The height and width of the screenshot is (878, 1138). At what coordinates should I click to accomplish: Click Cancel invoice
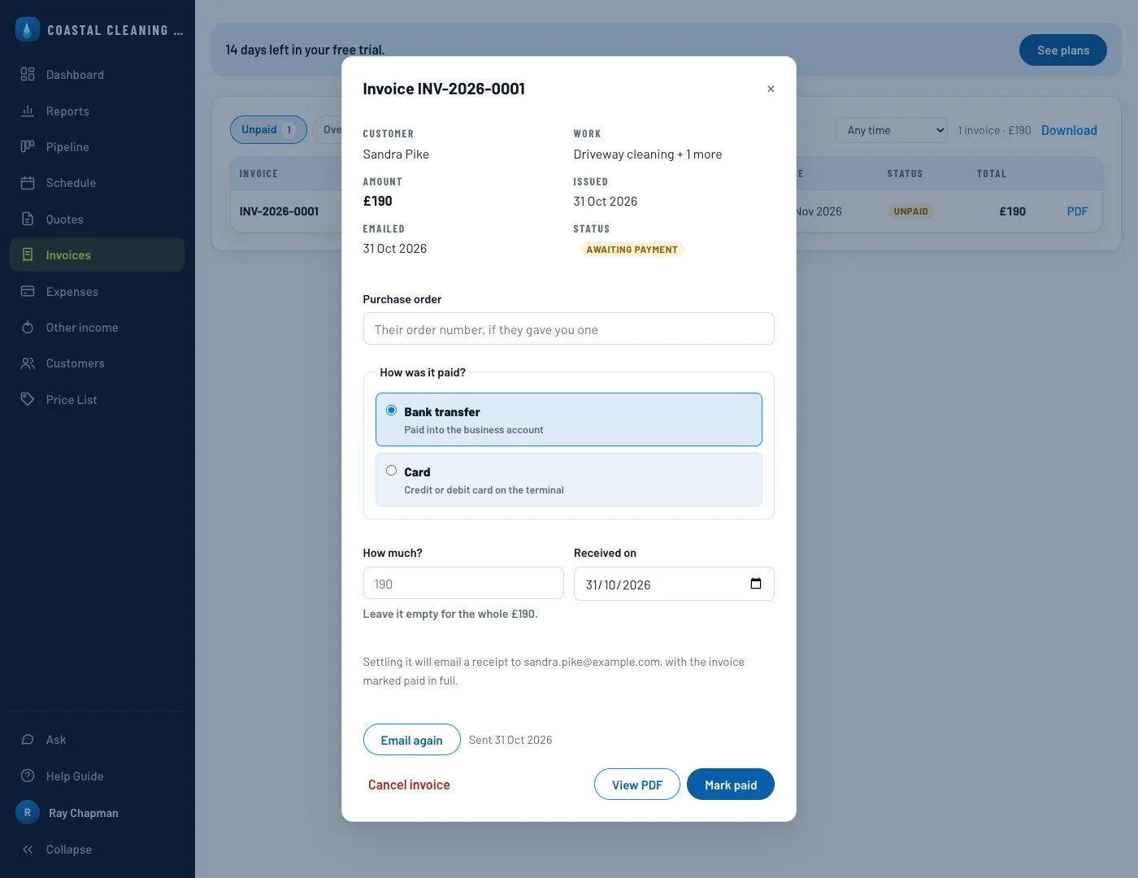click(x=409, y=785)
